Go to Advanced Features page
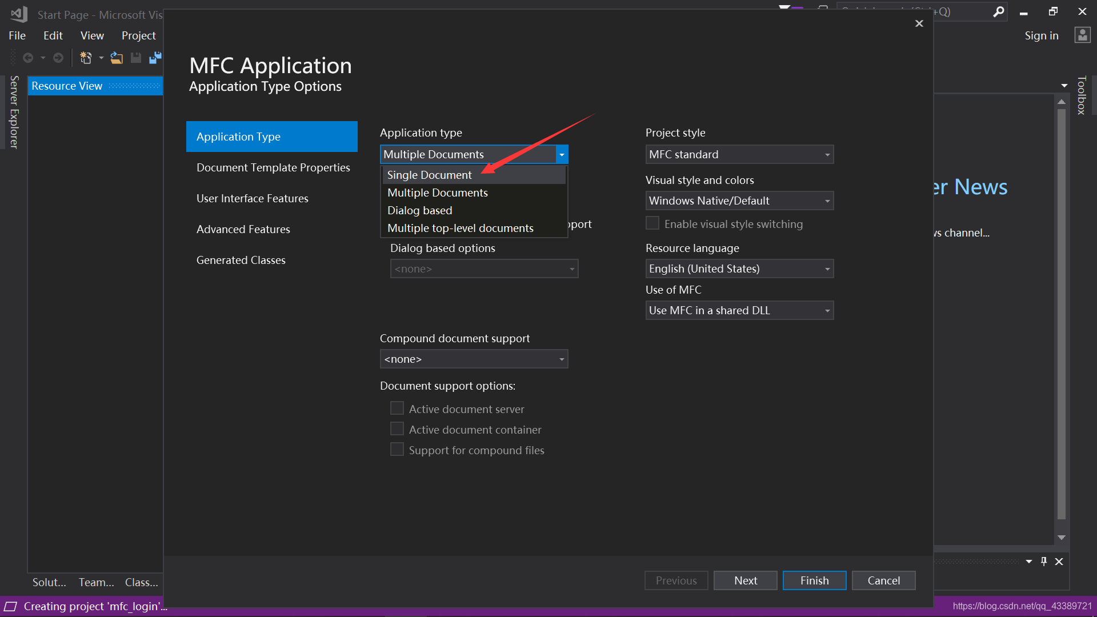The width and height of the screenshot is (1097, 617). (272, 229)
